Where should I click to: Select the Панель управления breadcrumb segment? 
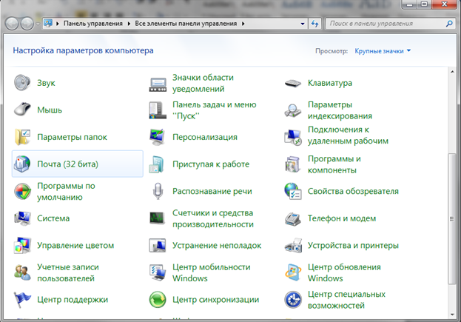(x=95, y=24)
